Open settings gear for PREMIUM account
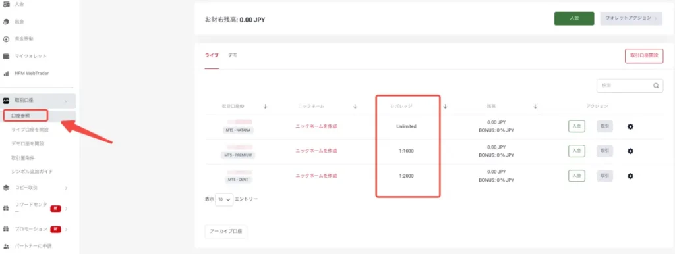675x254 pixels. (630, 151)
